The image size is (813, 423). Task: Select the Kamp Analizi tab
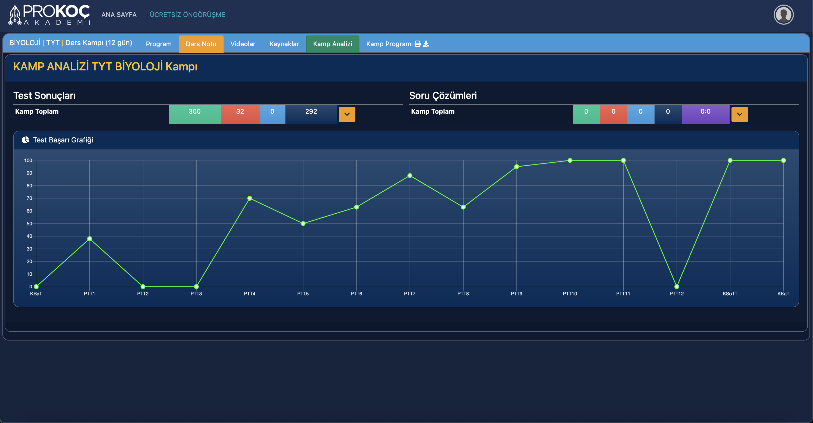(332, 44)
